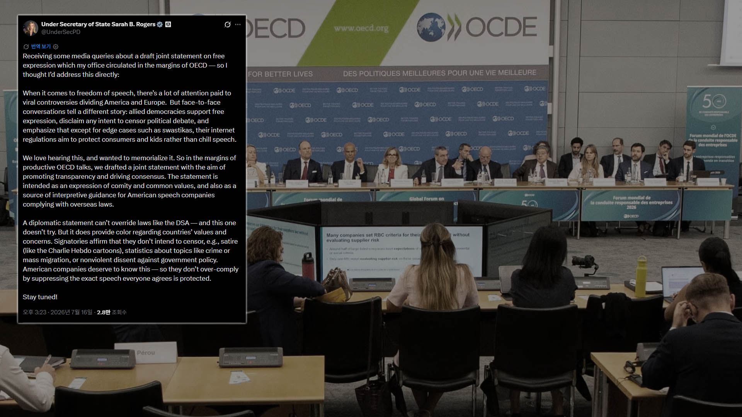Click the paragraph starting 'When it comes to freedom of speech'
Viewport: 742px width, 417px height.
pos(129,116)
